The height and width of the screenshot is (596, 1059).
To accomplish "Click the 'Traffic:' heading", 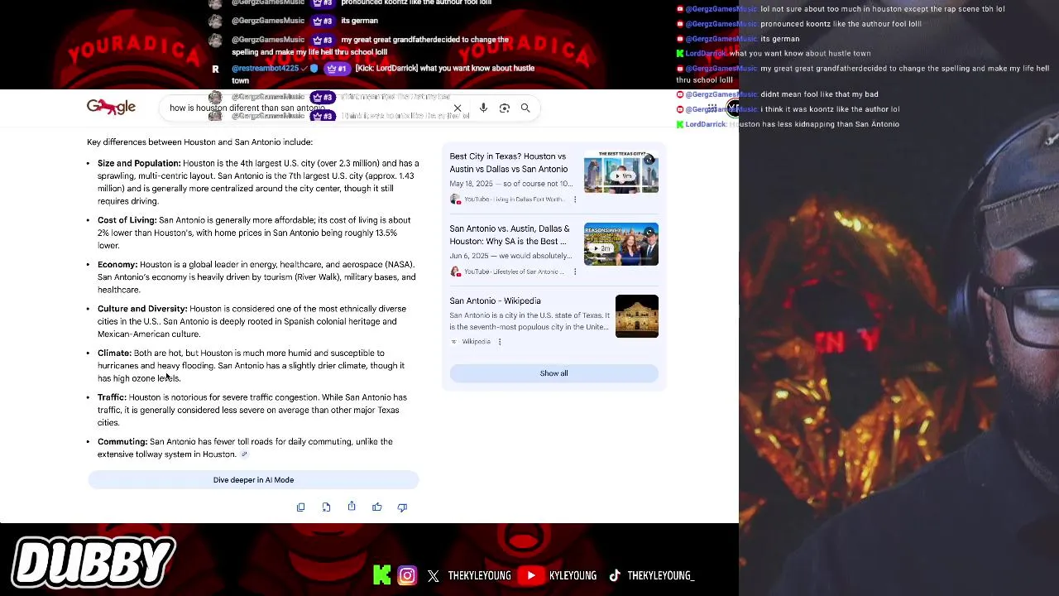I will (112, 397).
